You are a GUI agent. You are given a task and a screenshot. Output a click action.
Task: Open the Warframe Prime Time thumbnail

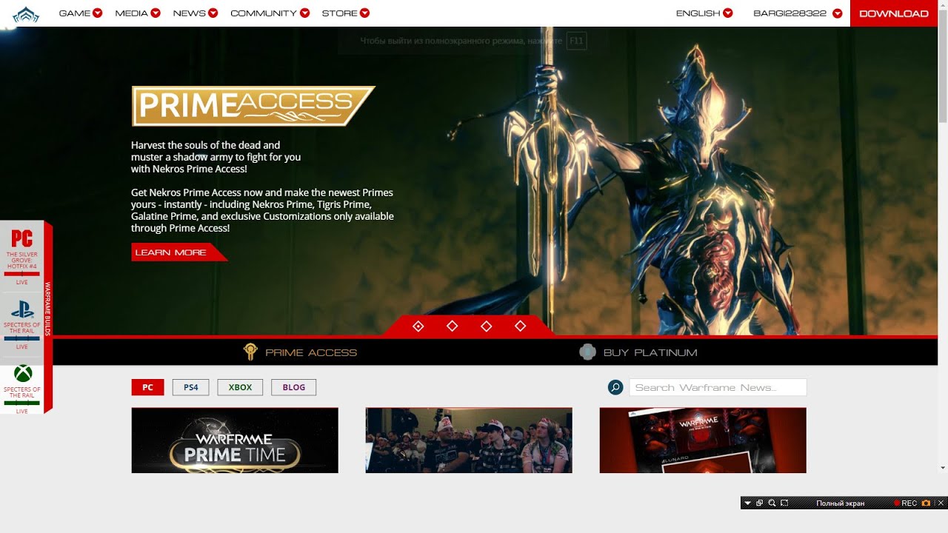click(x=235, y=440)
